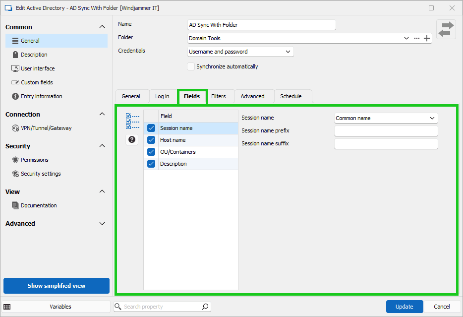Click Show simplified view button

coord(57,286)
